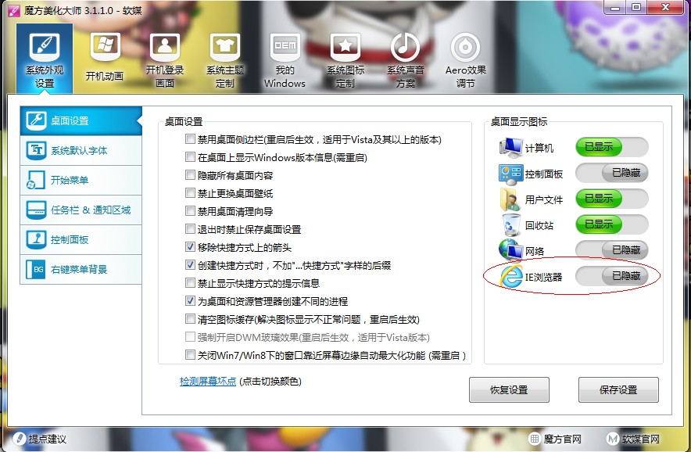The width and height of the screenshot is (691, 452).
Task: Check 在桌面上显示Windows版本信息 option
Action: coord(190,157)
